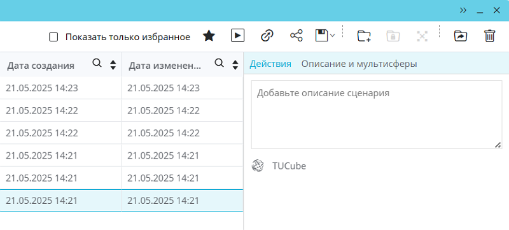Click the TUCube globe icon

258,166
